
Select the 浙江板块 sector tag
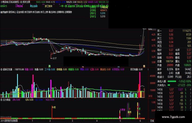49,6
